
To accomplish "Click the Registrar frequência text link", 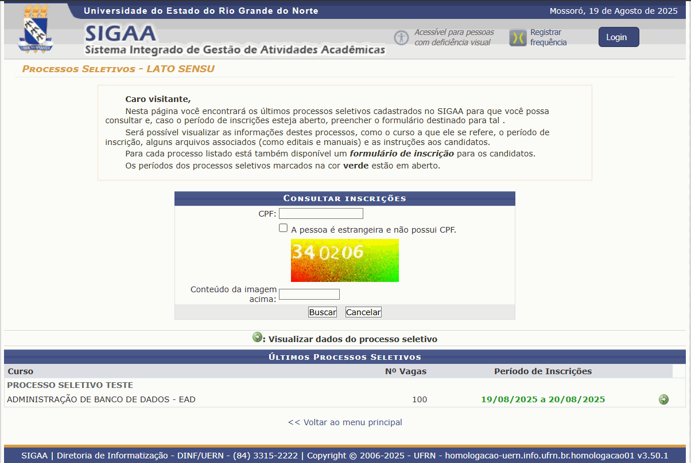I will point(548,37).
